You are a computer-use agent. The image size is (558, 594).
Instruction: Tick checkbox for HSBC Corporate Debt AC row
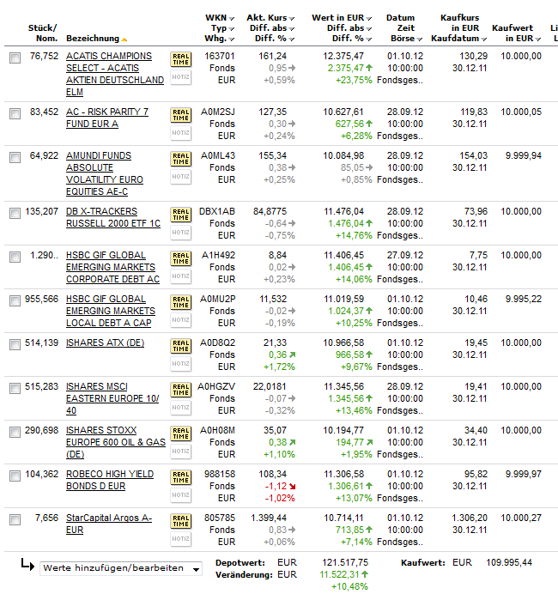(x=15, y=257)
